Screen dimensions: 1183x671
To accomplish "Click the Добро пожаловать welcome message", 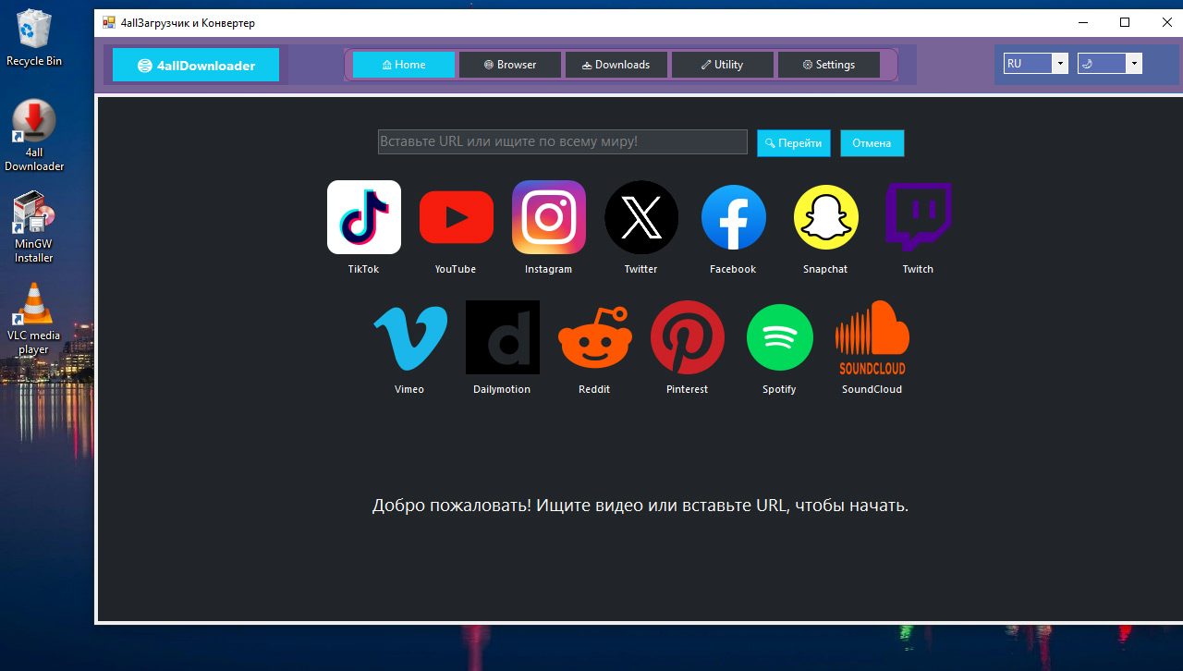I will 640,506.
